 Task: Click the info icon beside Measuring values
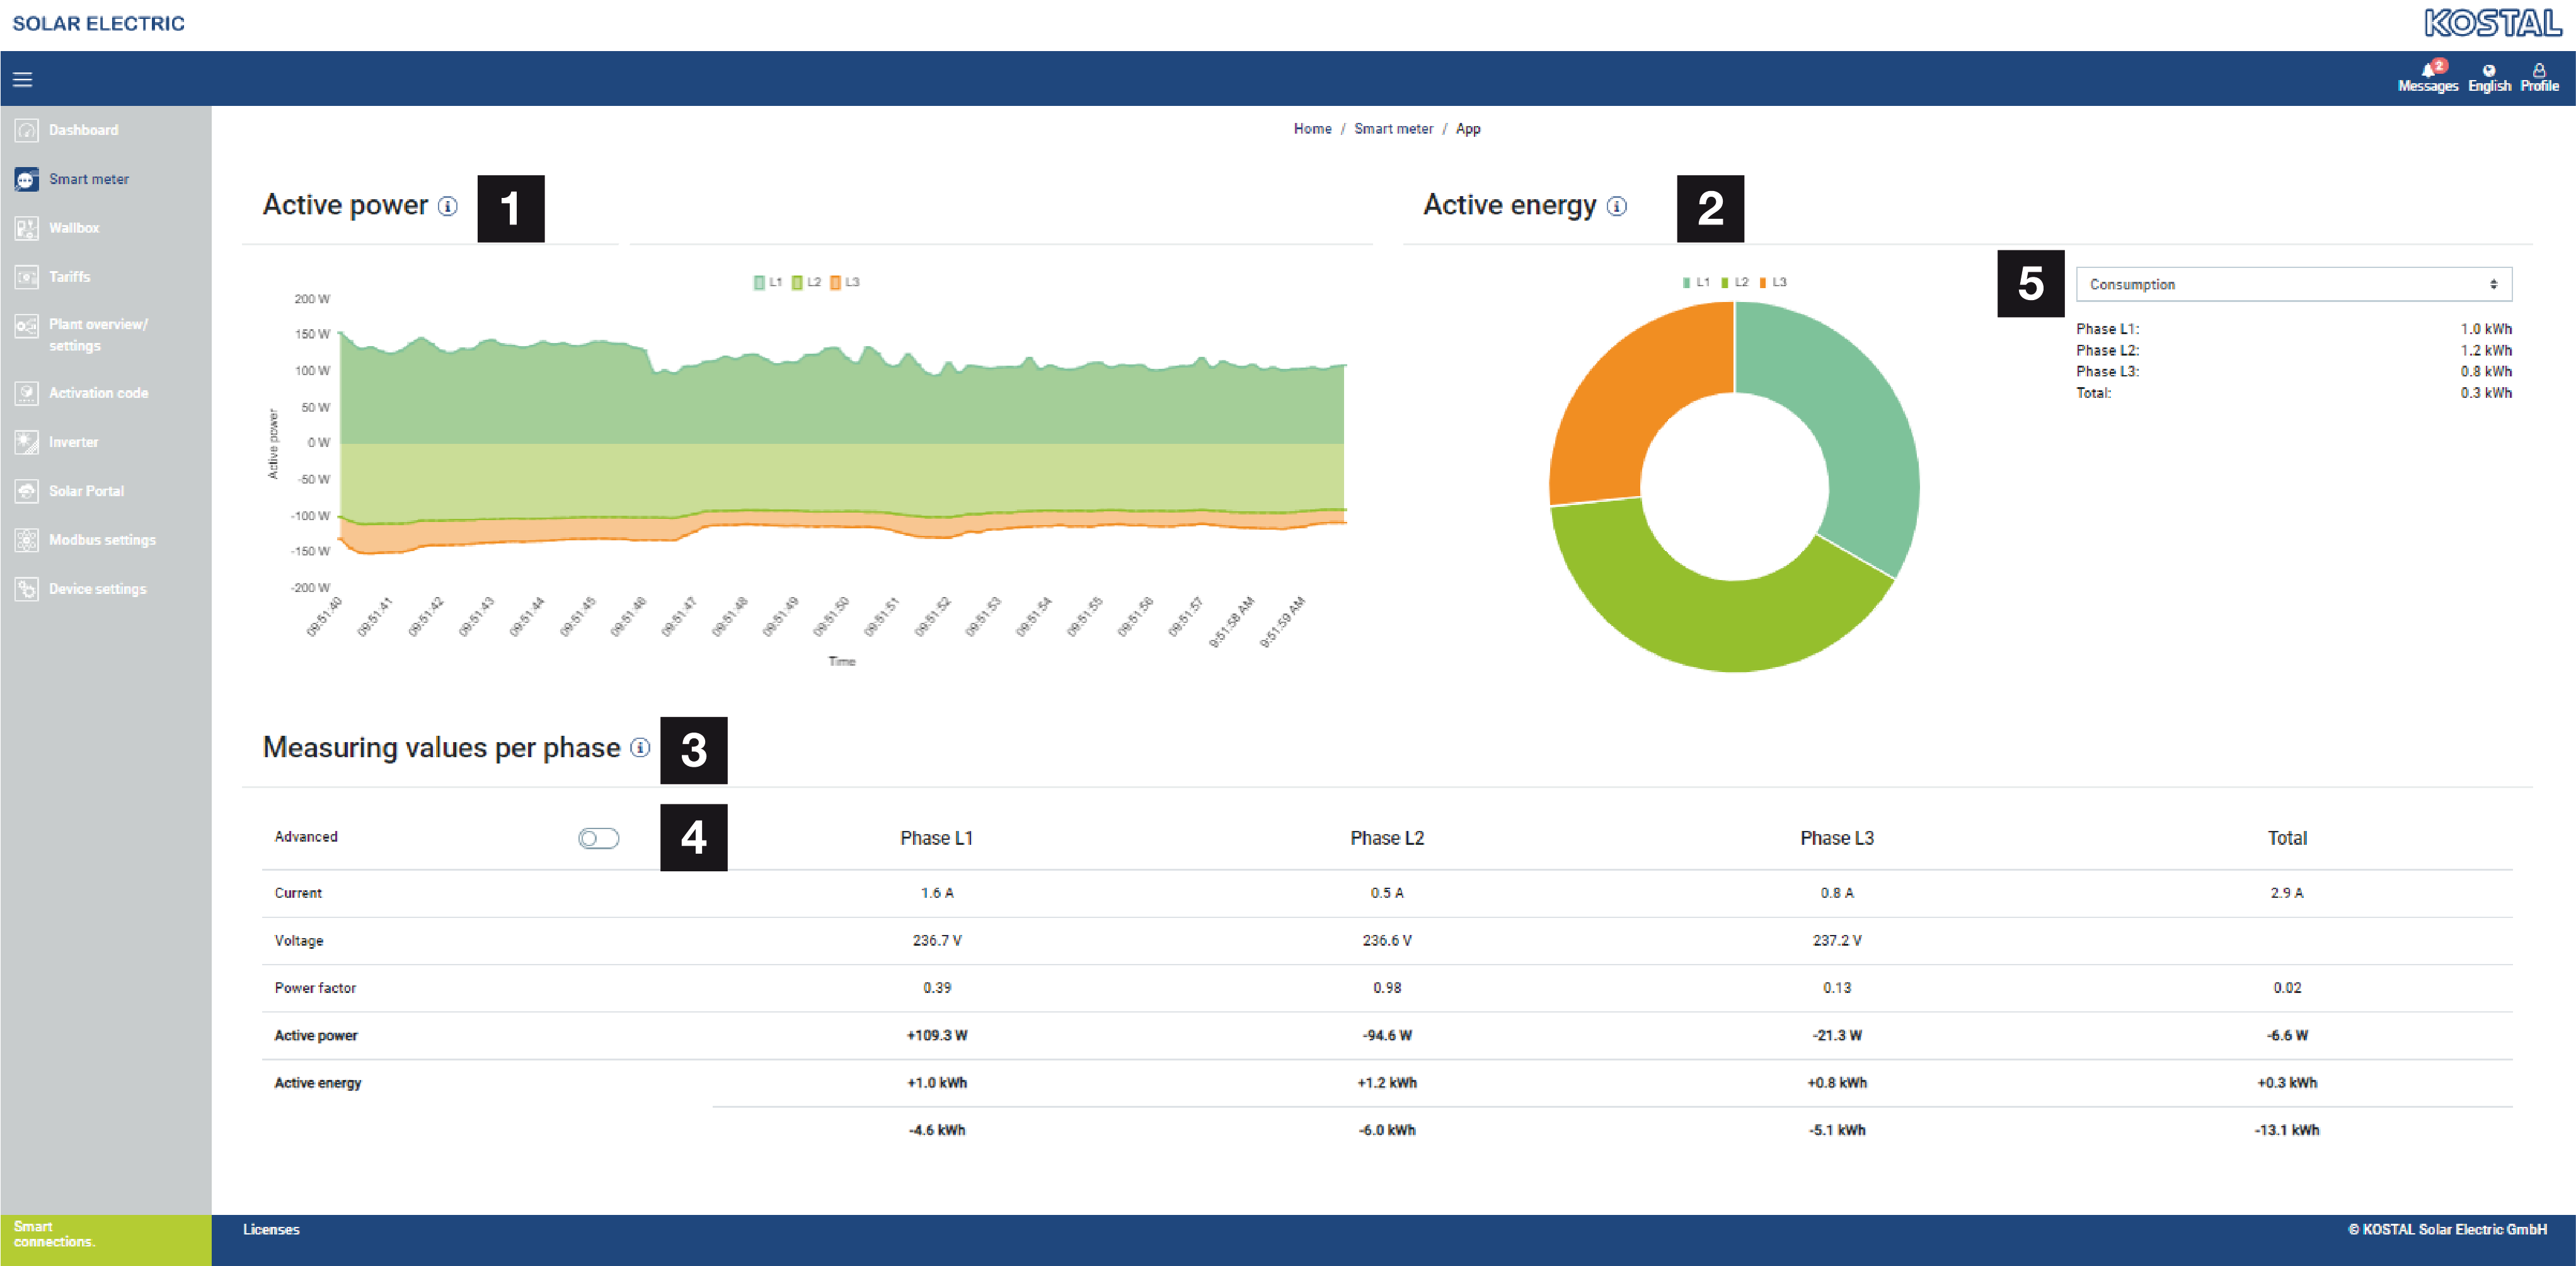click(640, 748)
